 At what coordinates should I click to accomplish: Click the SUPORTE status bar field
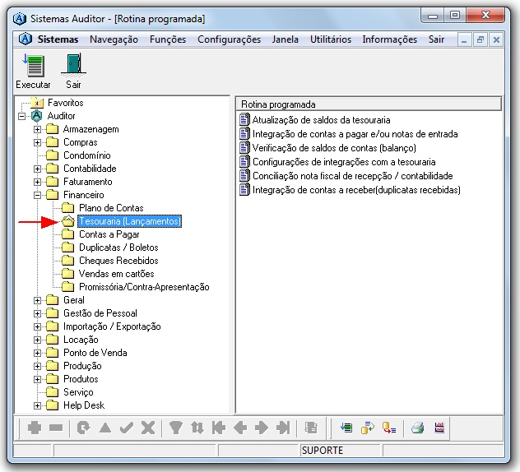[x=340, y=451]
